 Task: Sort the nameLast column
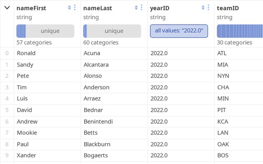136,8
